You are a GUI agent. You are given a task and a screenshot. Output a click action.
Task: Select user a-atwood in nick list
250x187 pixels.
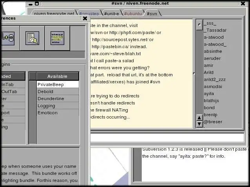tap(214, 37)
